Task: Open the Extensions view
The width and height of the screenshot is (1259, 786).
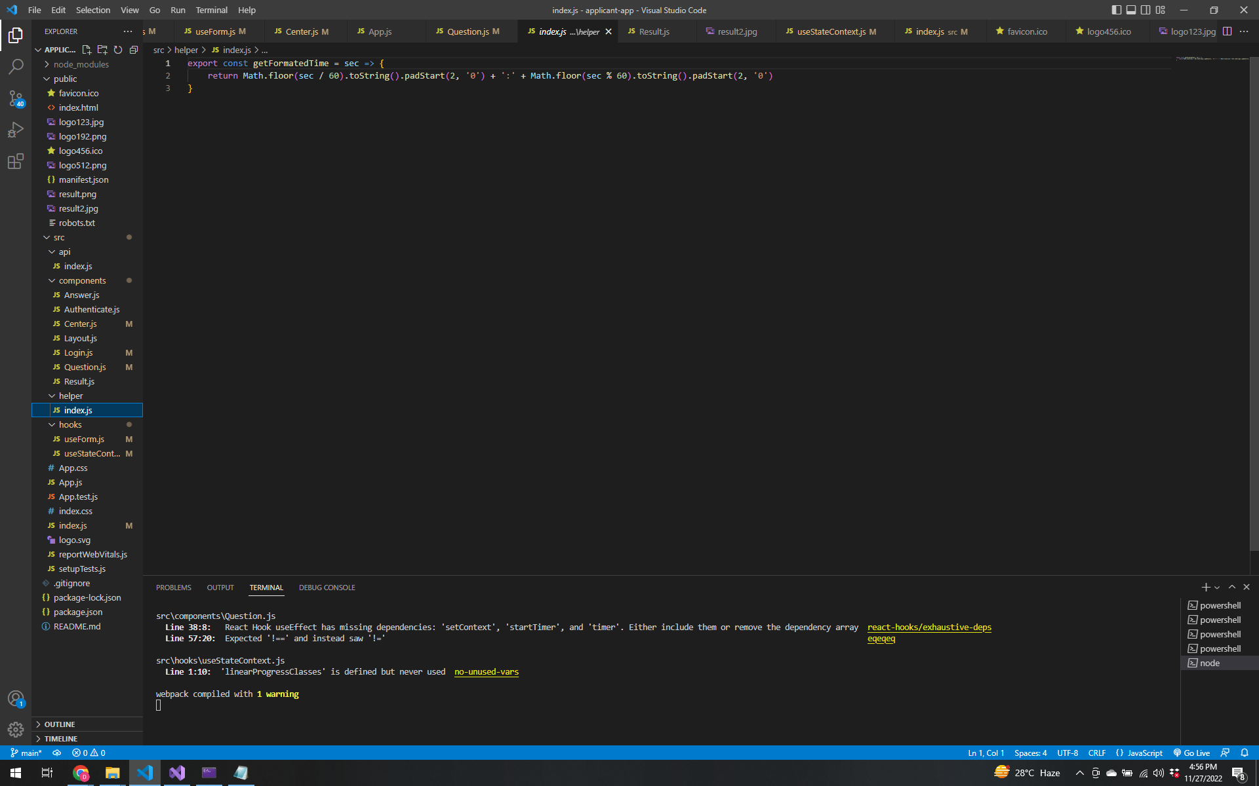Action: click(16, 161)
